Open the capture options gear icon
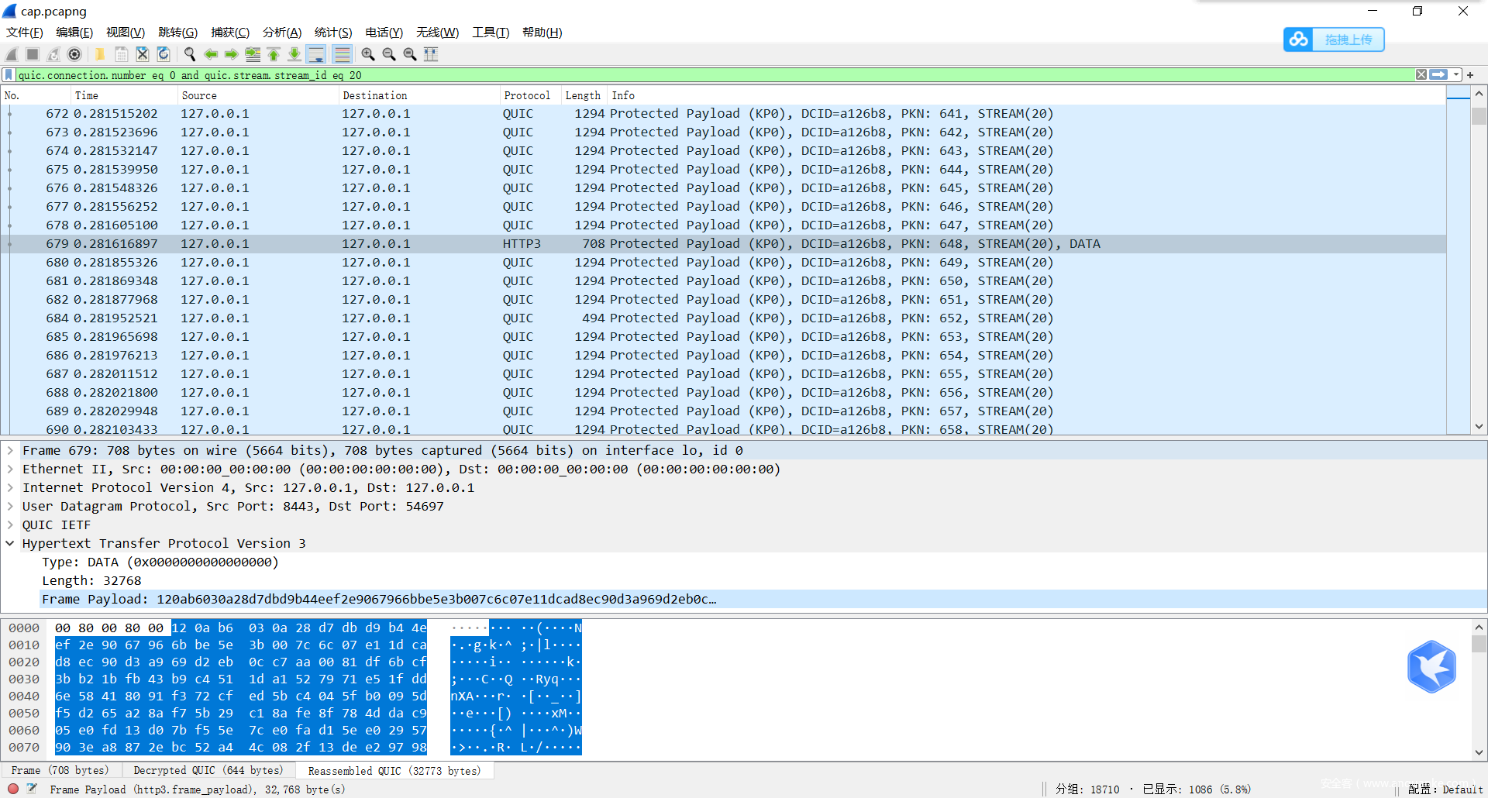Screen dimensions: 1488x798 click(74, 54)
